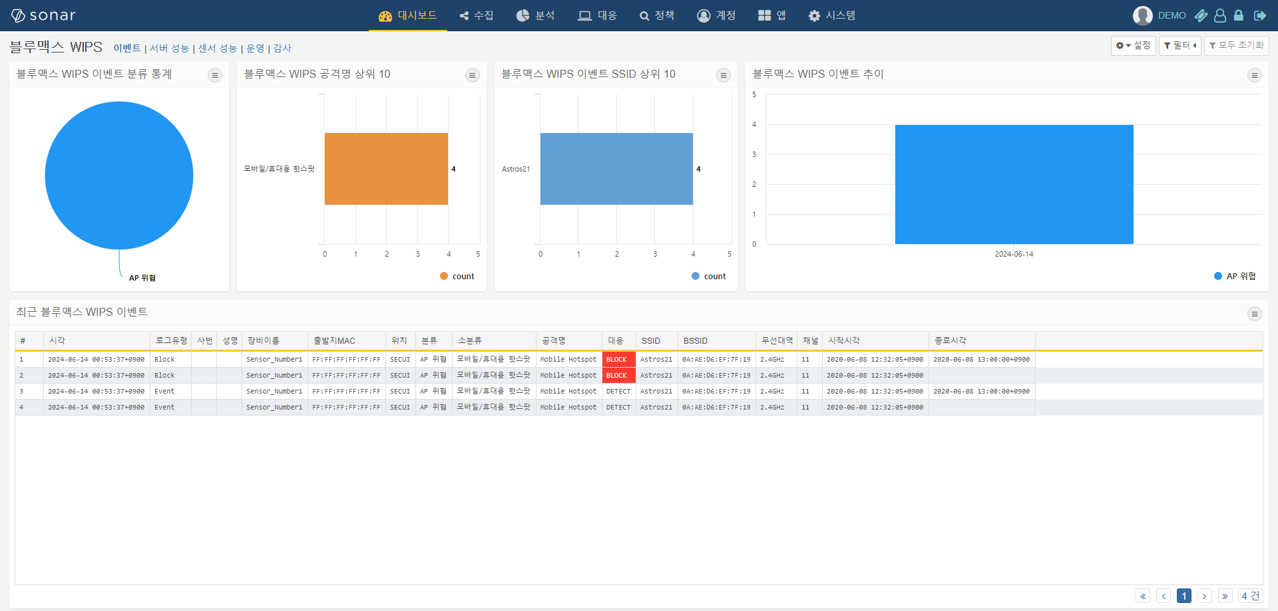Switch to the 감사 tab
Screen dimensions: 1278x611
282,48
